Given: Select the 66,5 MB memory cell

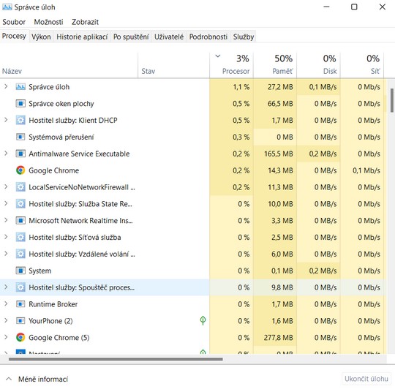Looking at the screenshot, I should click(275, 104).
